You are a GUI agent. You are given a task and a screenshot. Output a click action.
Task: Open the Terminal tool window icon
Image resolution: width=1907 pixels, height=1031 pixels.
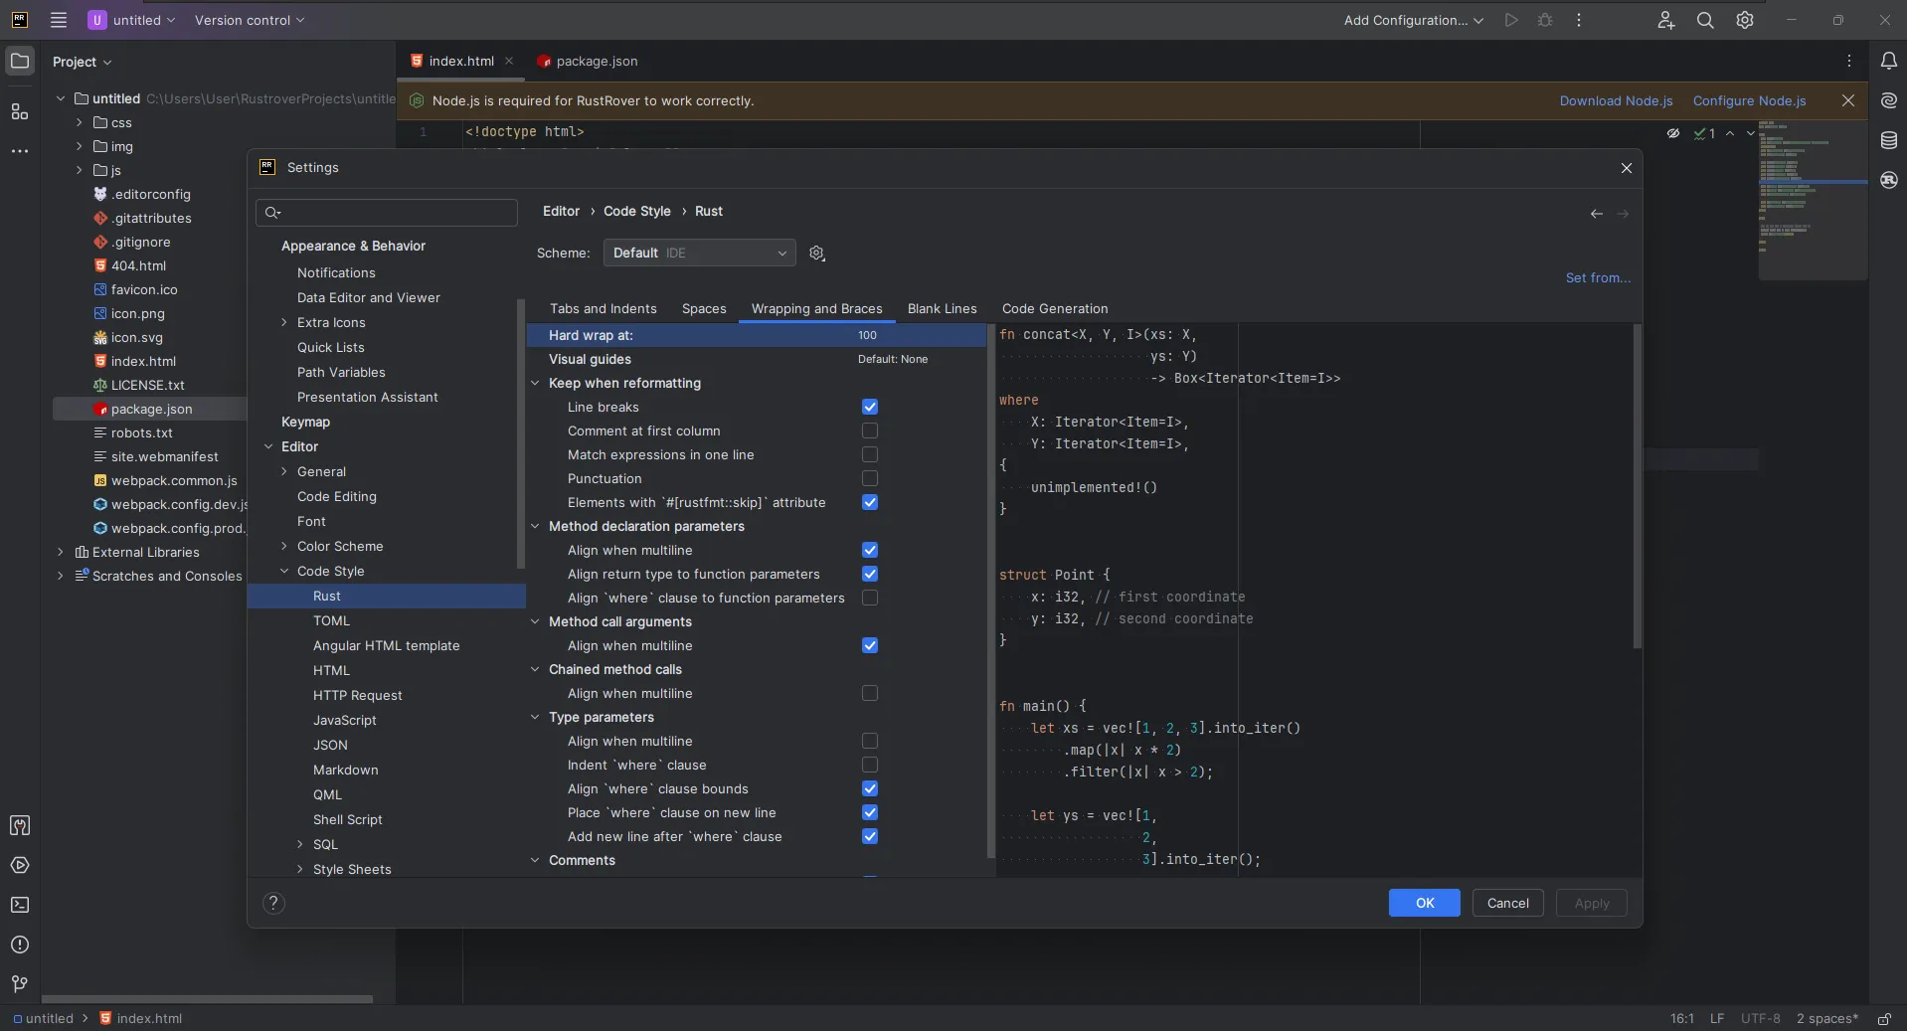[20, 905]
